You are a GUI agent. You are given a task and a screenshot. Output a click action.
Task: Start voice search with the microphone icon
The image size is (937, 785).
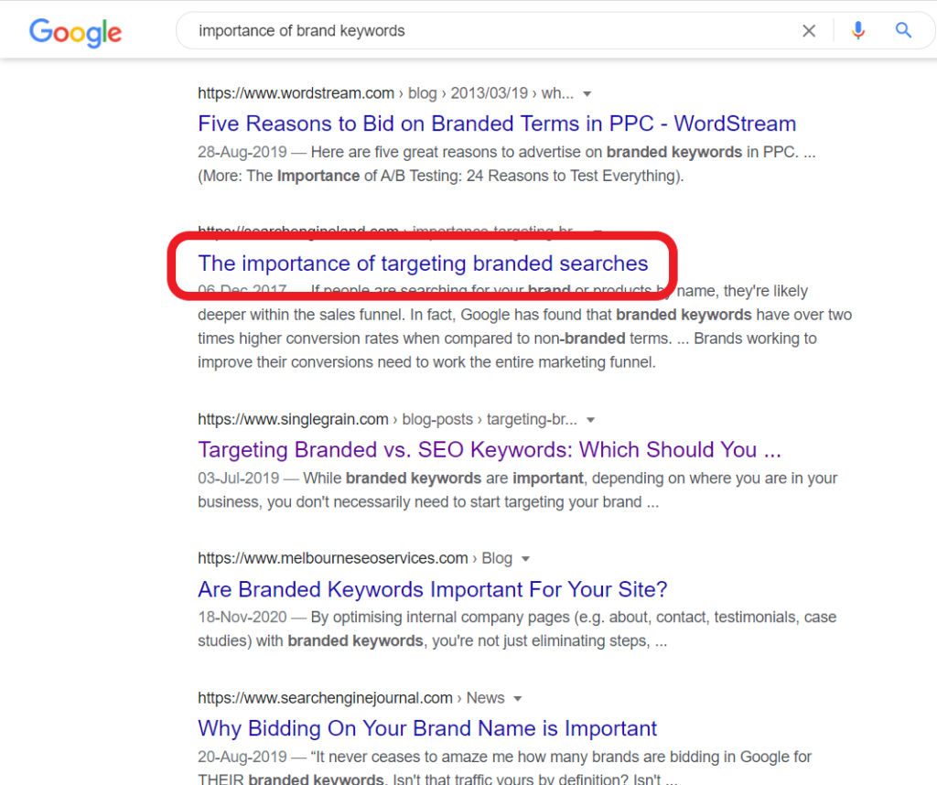[x=857, y=30]
